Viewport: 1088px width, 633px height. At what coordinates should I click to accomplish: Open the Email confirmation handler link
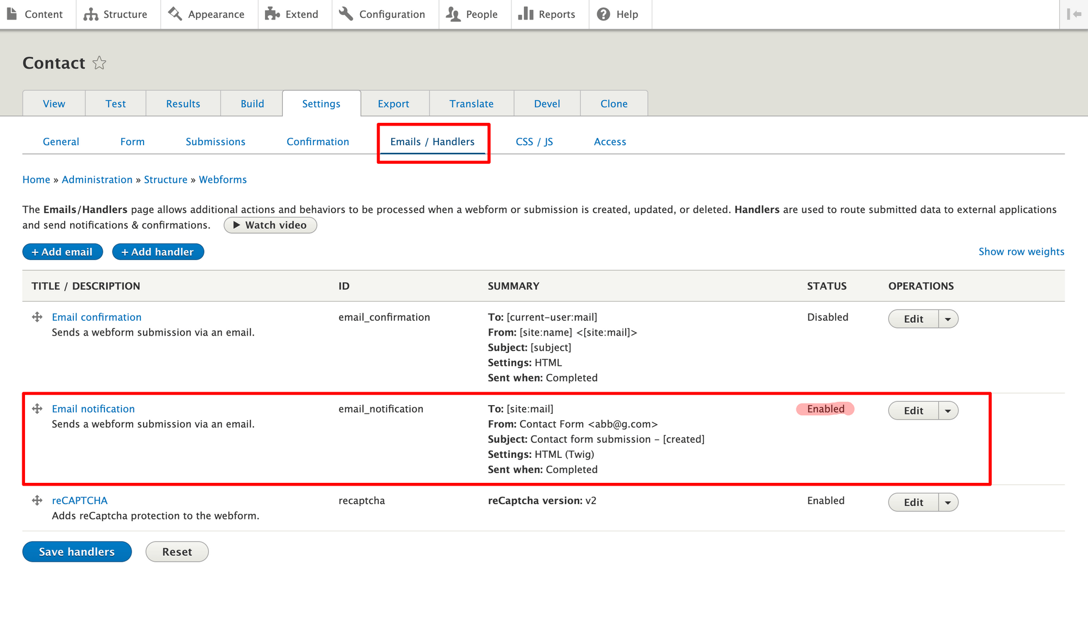click(x=96, y=317)
